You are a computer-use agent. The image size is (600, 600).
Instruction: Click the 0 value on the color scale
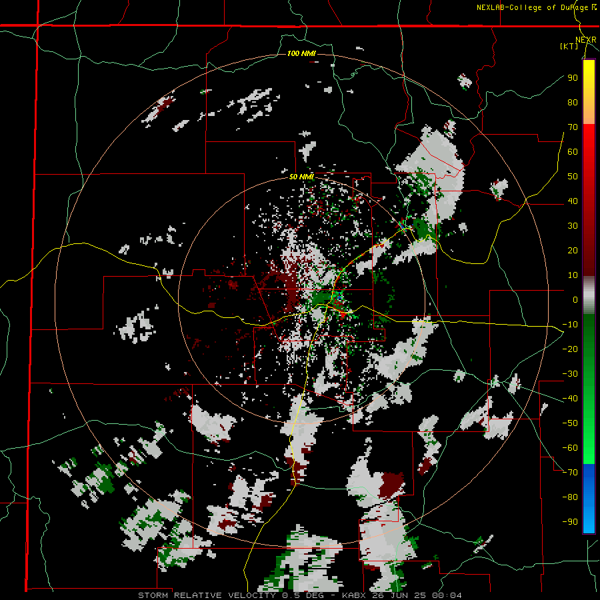click(575, 300)
